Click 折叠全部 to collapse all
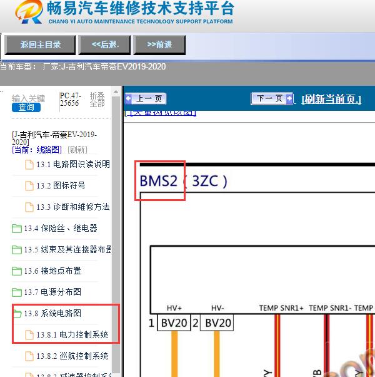Screen dimensions: 375x377 click(x=97, y=100)
